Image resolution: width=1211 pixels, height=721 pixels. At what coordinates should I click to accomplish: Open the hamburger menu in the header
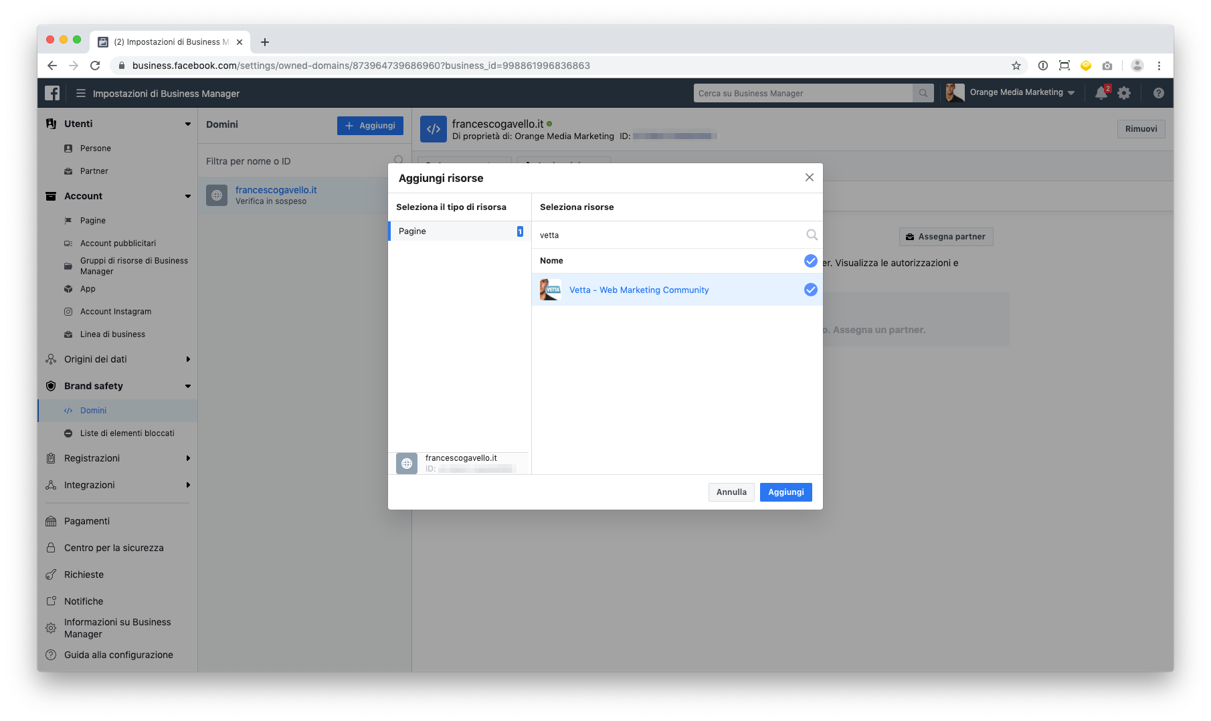point(81,94)
